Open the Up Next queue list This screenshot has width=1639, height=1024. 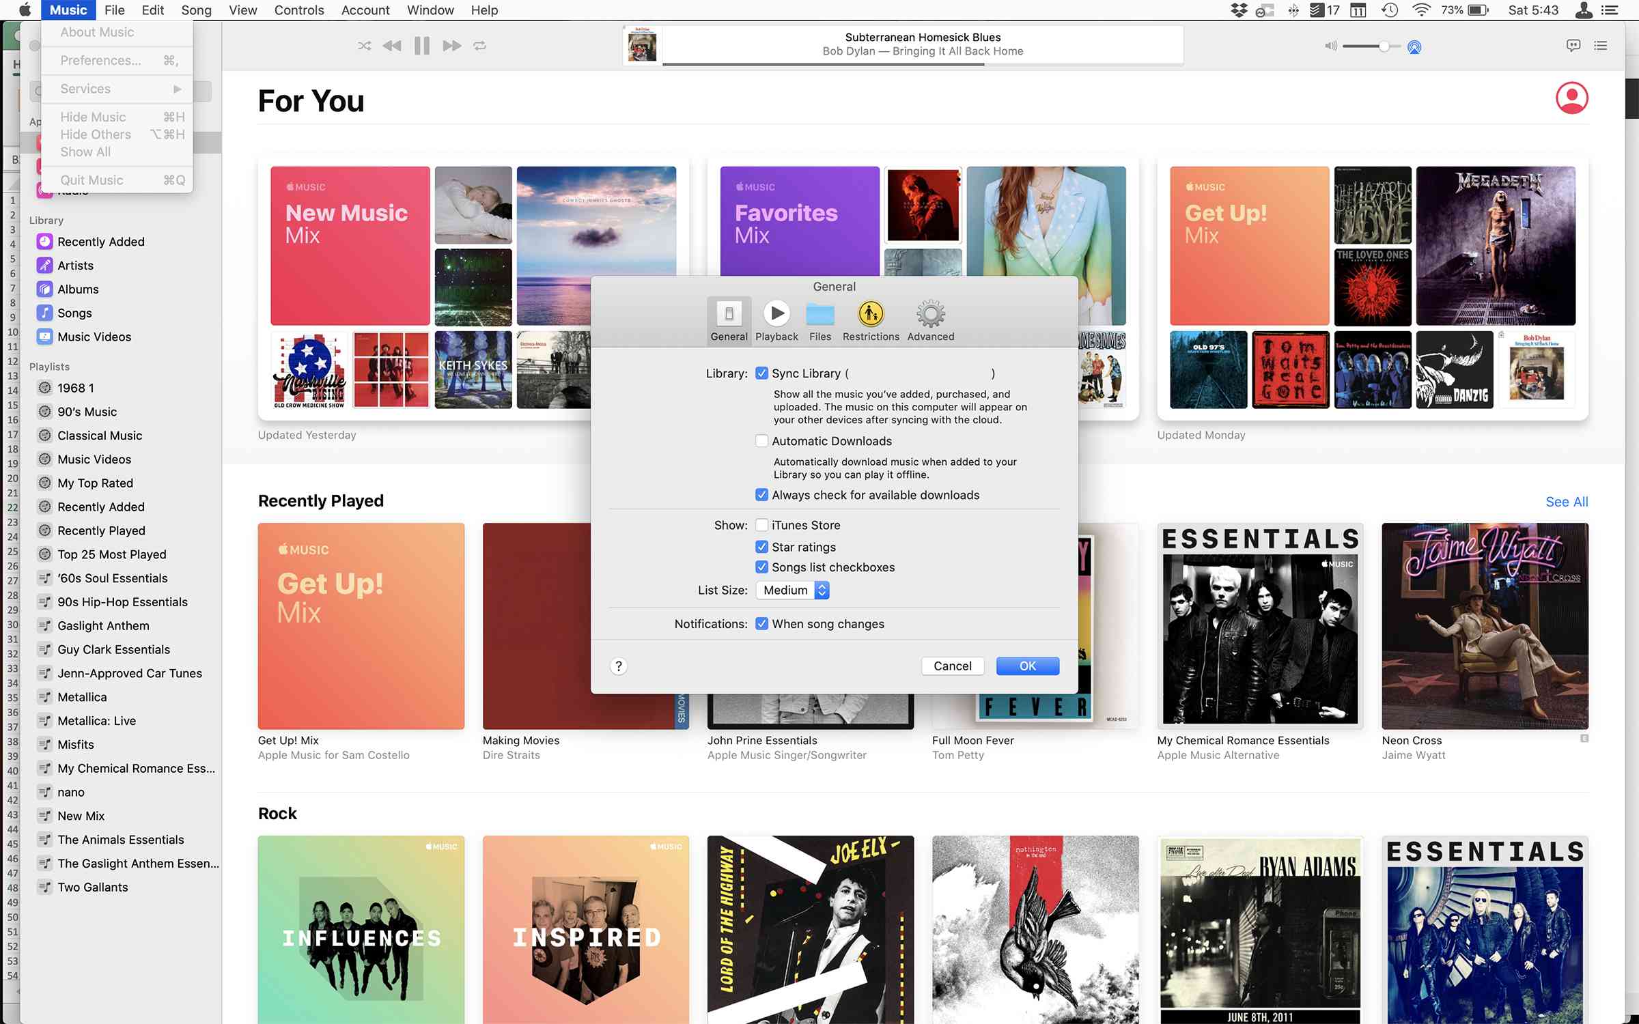click(1601, 46)
